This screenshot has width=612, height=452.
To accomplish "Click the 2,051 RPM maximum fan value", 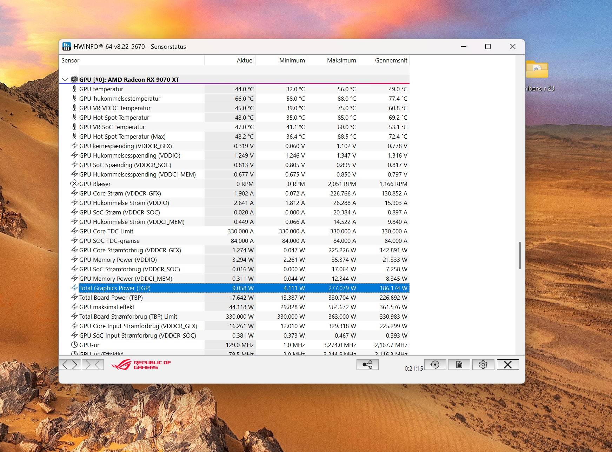I will tap(342, 184).
